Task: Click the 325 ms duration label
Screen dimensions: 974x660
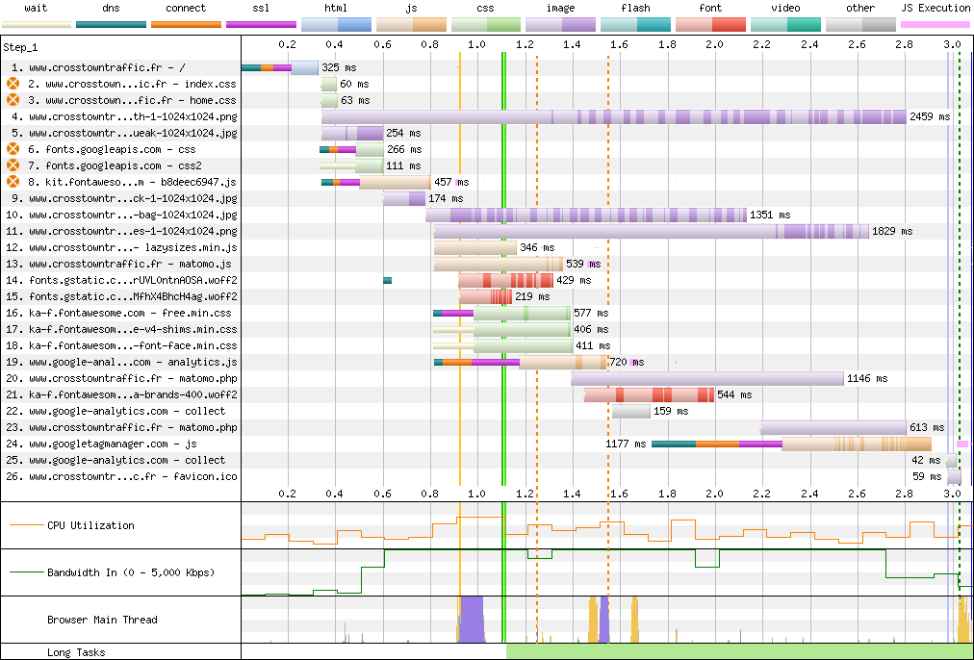Action: (339, 67)
